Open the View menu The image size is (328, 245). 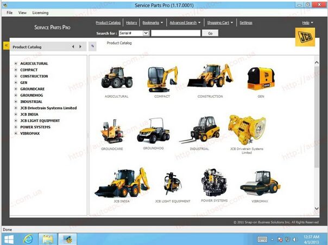point(22,12)
